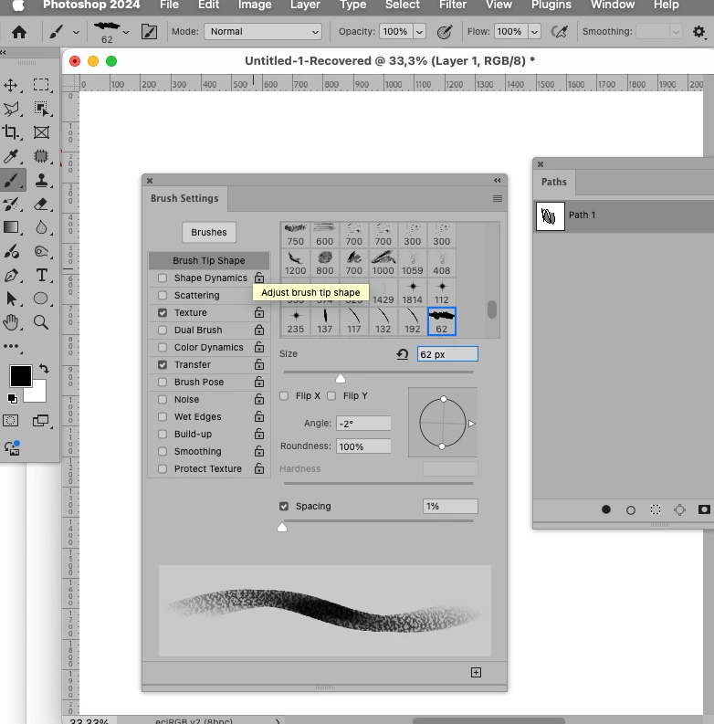This screenshot has height=724, width=714.
Task: Open the Opacity dropdown arrow
Action: click(419, 32)
